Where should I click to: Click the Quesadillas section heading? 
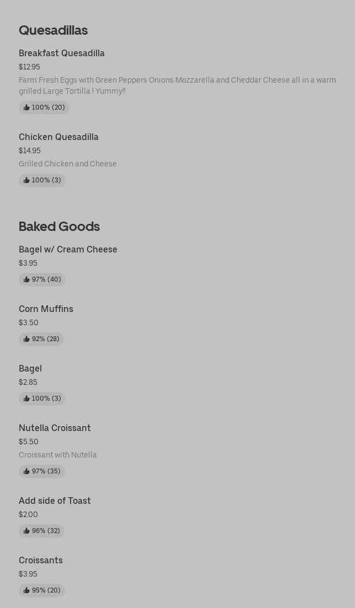53,30
